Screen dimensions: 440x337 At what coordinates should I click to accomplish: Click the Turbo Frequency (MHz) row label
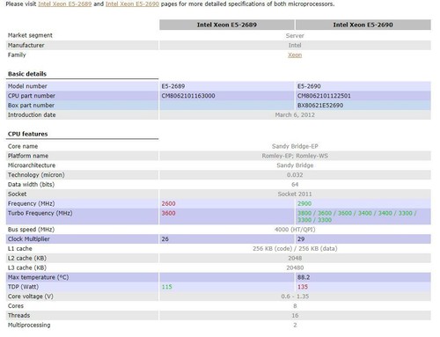click(x=40, y=213)
